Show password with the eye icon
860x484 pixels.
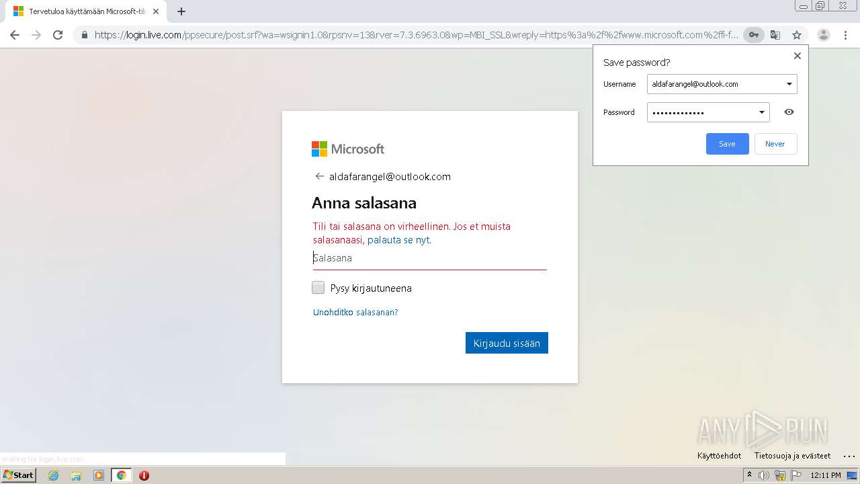pos(789,112)
